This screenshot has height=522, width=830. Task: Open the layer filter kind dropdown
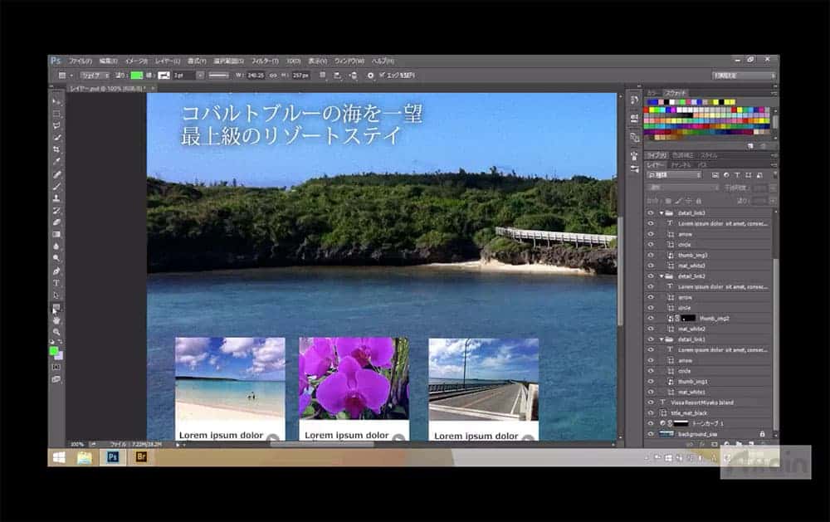(674, 175)
